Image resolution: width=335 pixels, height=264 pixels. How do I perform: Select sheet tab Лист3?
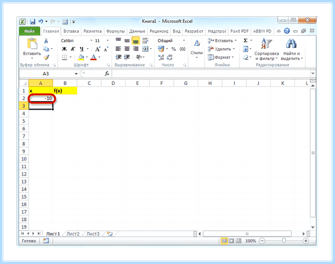[93, 234]
